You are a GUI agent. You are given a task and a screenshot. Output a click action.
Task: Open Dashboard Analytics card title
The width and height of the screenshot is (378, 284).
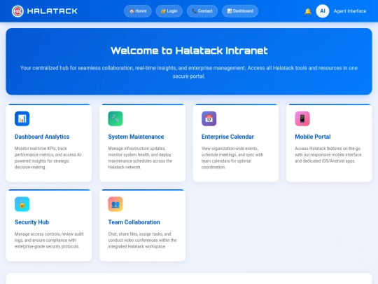point(42,137)
